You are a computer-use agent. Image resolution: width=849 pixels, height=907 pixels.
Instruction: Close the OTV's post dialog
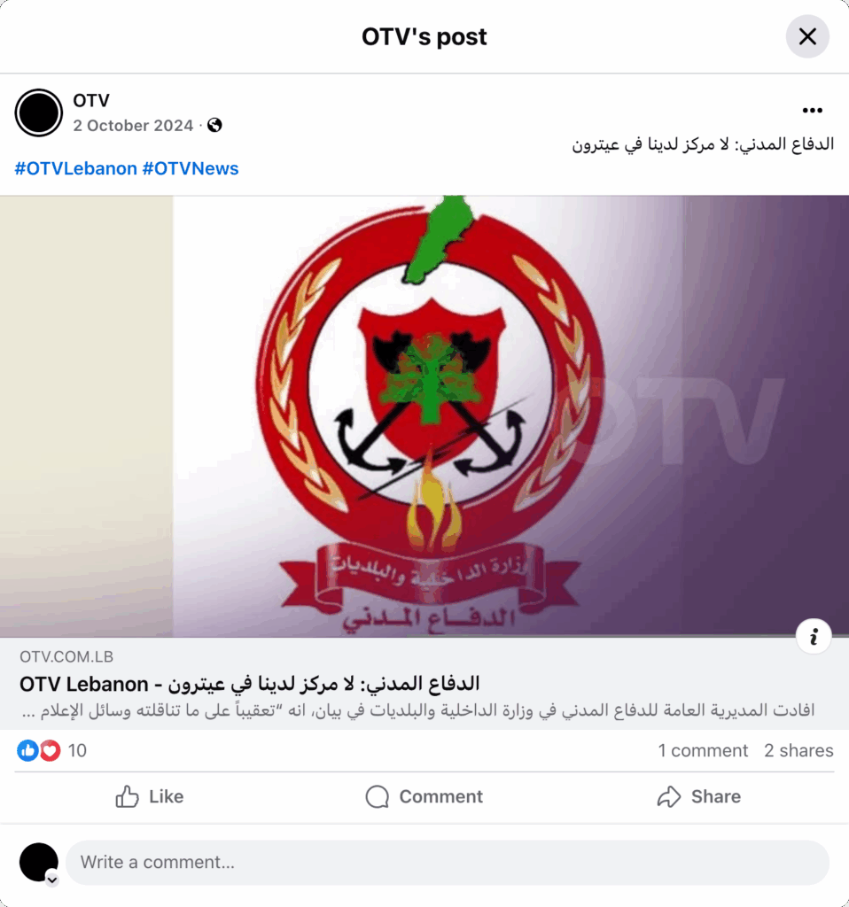tap(807, 36)
